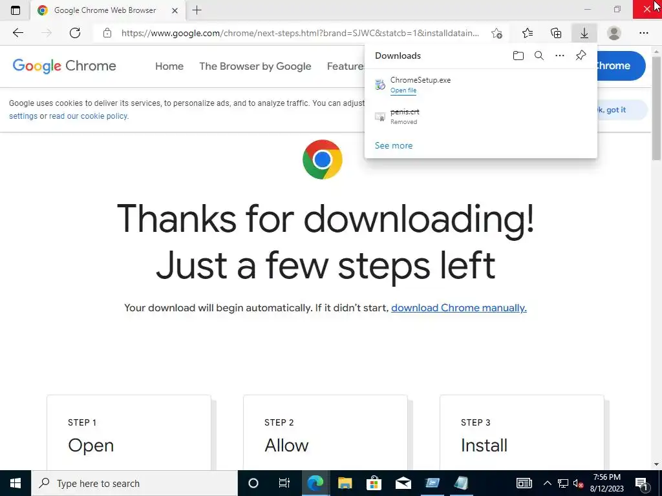Click Microsoft Edge taskbar icon
This screenshot has width=662, height=496.
315,483
